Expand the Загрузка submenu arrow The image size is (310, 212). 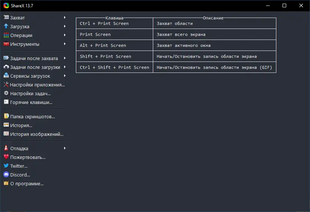[x=64, y=26]
